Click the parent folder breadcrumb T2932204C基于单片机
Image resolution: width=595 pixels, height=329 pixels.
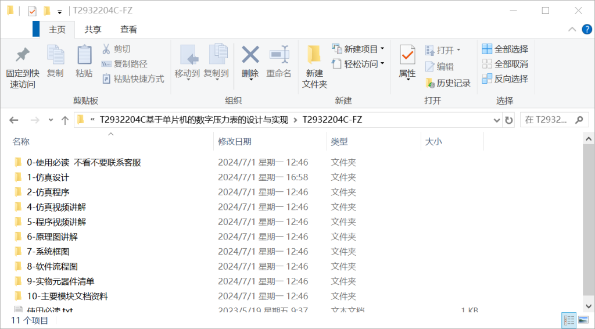[194, 120]
